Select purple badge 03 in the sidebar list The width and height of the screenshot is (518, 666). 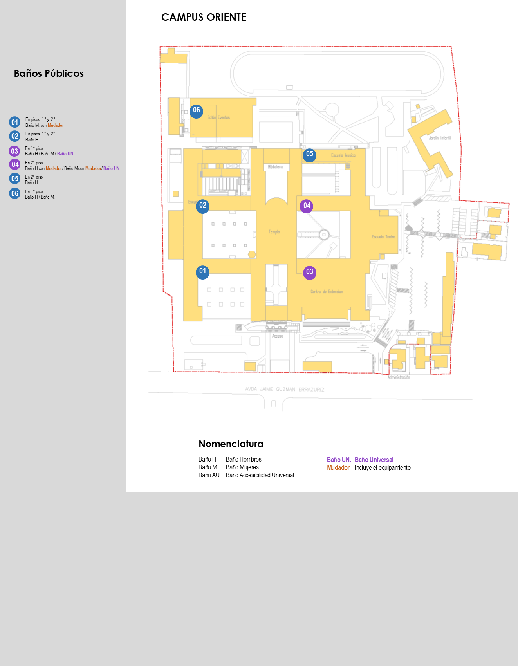click(14, 151)
